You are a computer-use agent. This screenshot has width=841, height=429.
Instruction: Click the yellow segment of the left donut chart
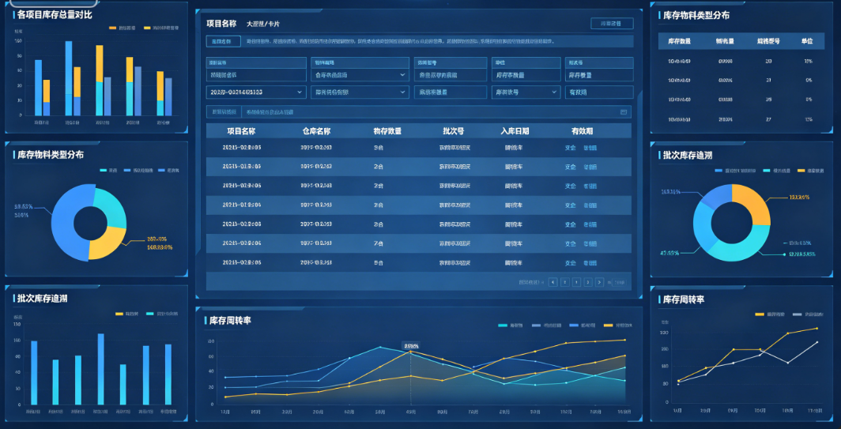pyautogui.click(x=106, y=243)
